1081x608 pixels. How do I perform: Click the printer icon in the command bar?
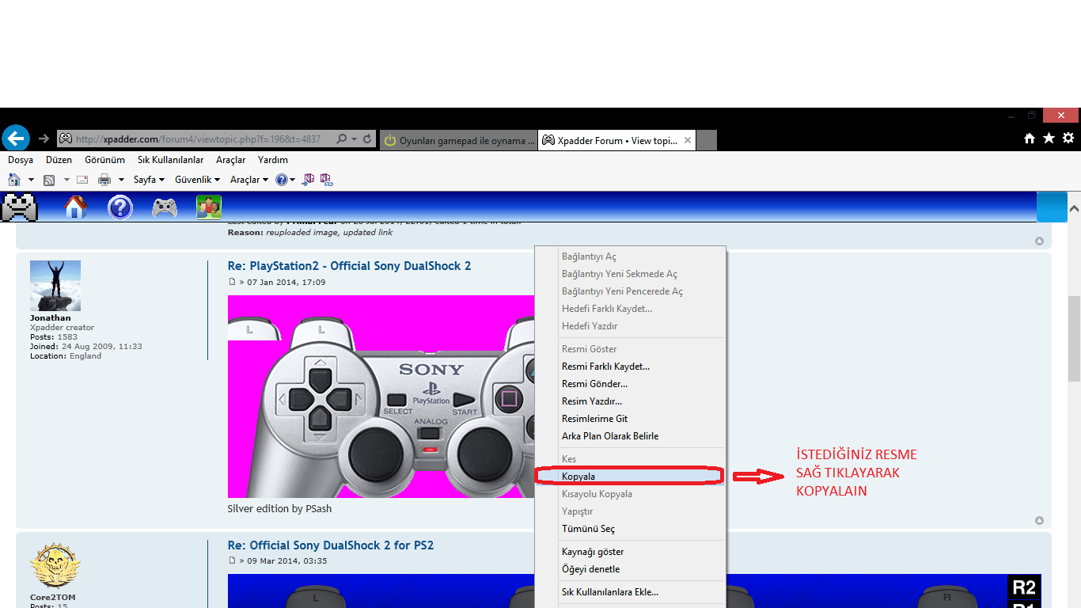(x=104, y=180)
